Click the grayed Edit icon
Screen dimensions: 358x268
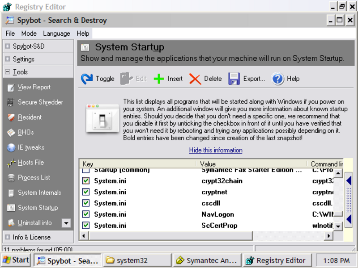(126, 79)
